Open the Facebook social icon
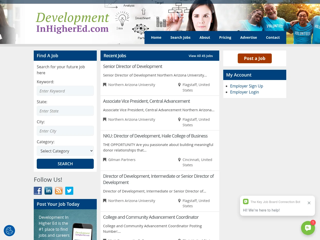Screen dimensions: 320x240 coord(38,191)
